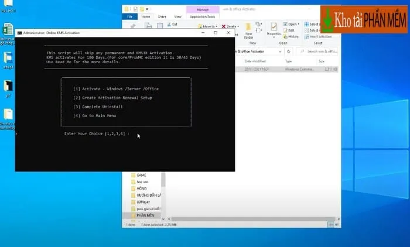Click the file list scroll right arrow
Screen dimensions: 410x247
click(339, 219)
